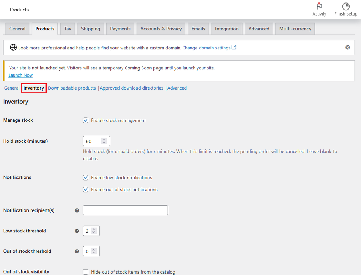361x275 pixels.
Task: Click the Hold stock minutes stepper arrows
Action: 104,141
